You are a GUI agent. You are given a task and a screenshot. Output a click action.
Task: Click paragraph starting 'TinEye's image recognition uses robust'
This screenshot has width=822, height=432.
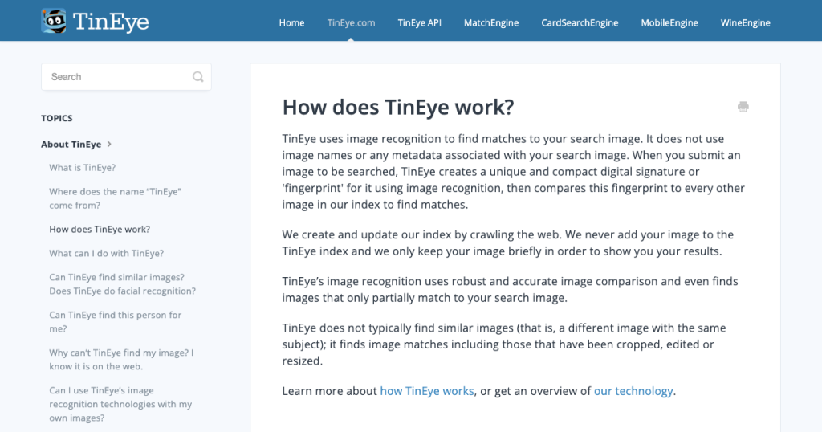[510, 289]
